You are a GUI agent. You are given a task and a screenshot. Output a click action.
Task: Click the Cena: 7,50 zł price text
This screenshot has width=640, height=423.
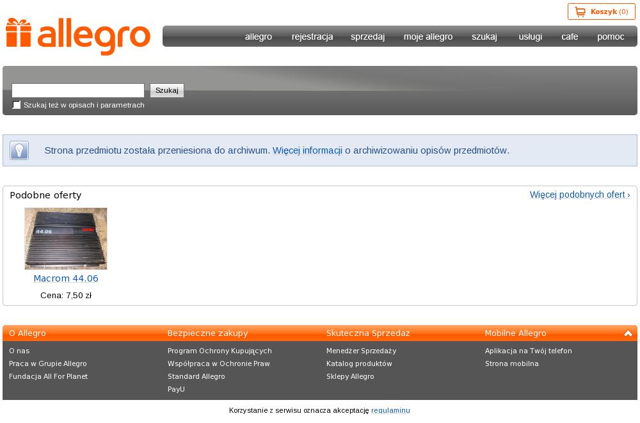click(66, 296)
